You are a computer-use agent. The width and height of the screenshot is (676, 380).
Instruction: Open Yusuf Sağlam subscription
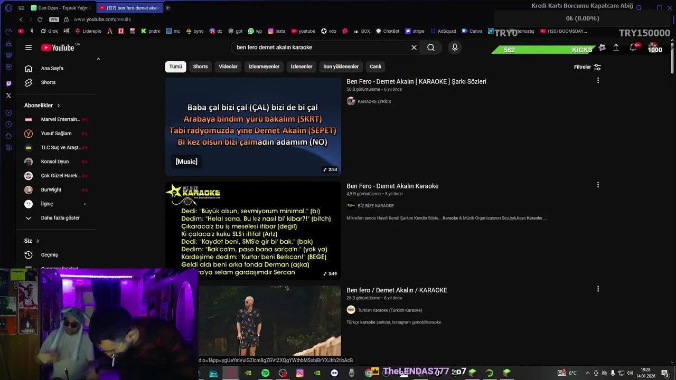tap(56, 134)
